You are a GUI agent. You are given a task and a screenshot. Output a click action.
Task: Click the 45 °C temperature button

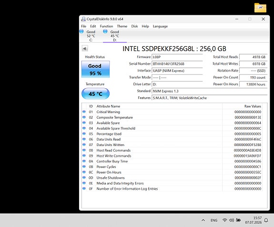pyautogui.click(x=96, y=94)
